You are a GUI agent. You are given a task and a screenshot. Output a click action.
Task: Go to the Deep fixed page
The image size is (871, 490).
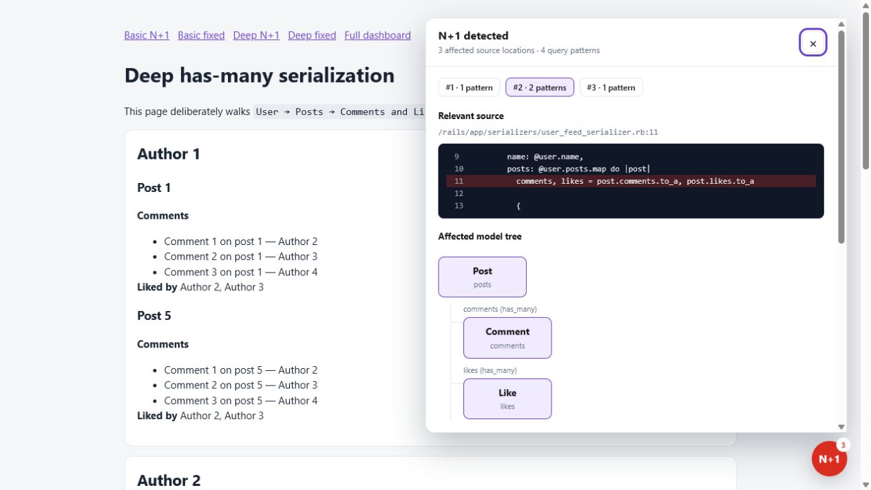pos(312,35)
